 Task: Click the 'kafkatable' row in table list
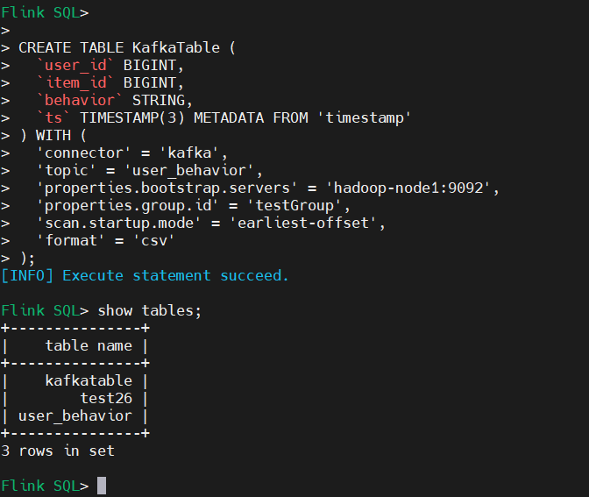coord(89,380)
